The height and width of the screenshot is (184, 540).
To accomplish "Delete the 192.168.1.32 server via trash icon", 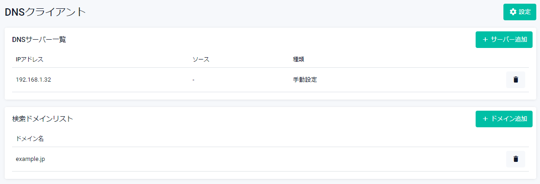I will 515,80.
